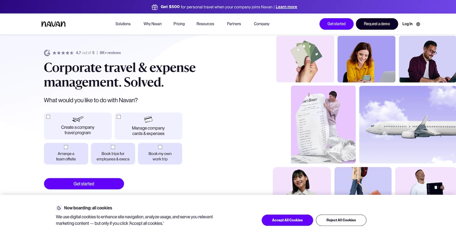456x237 pixels.
Task: Go to the Pricing page
Action: coord(179,24)
